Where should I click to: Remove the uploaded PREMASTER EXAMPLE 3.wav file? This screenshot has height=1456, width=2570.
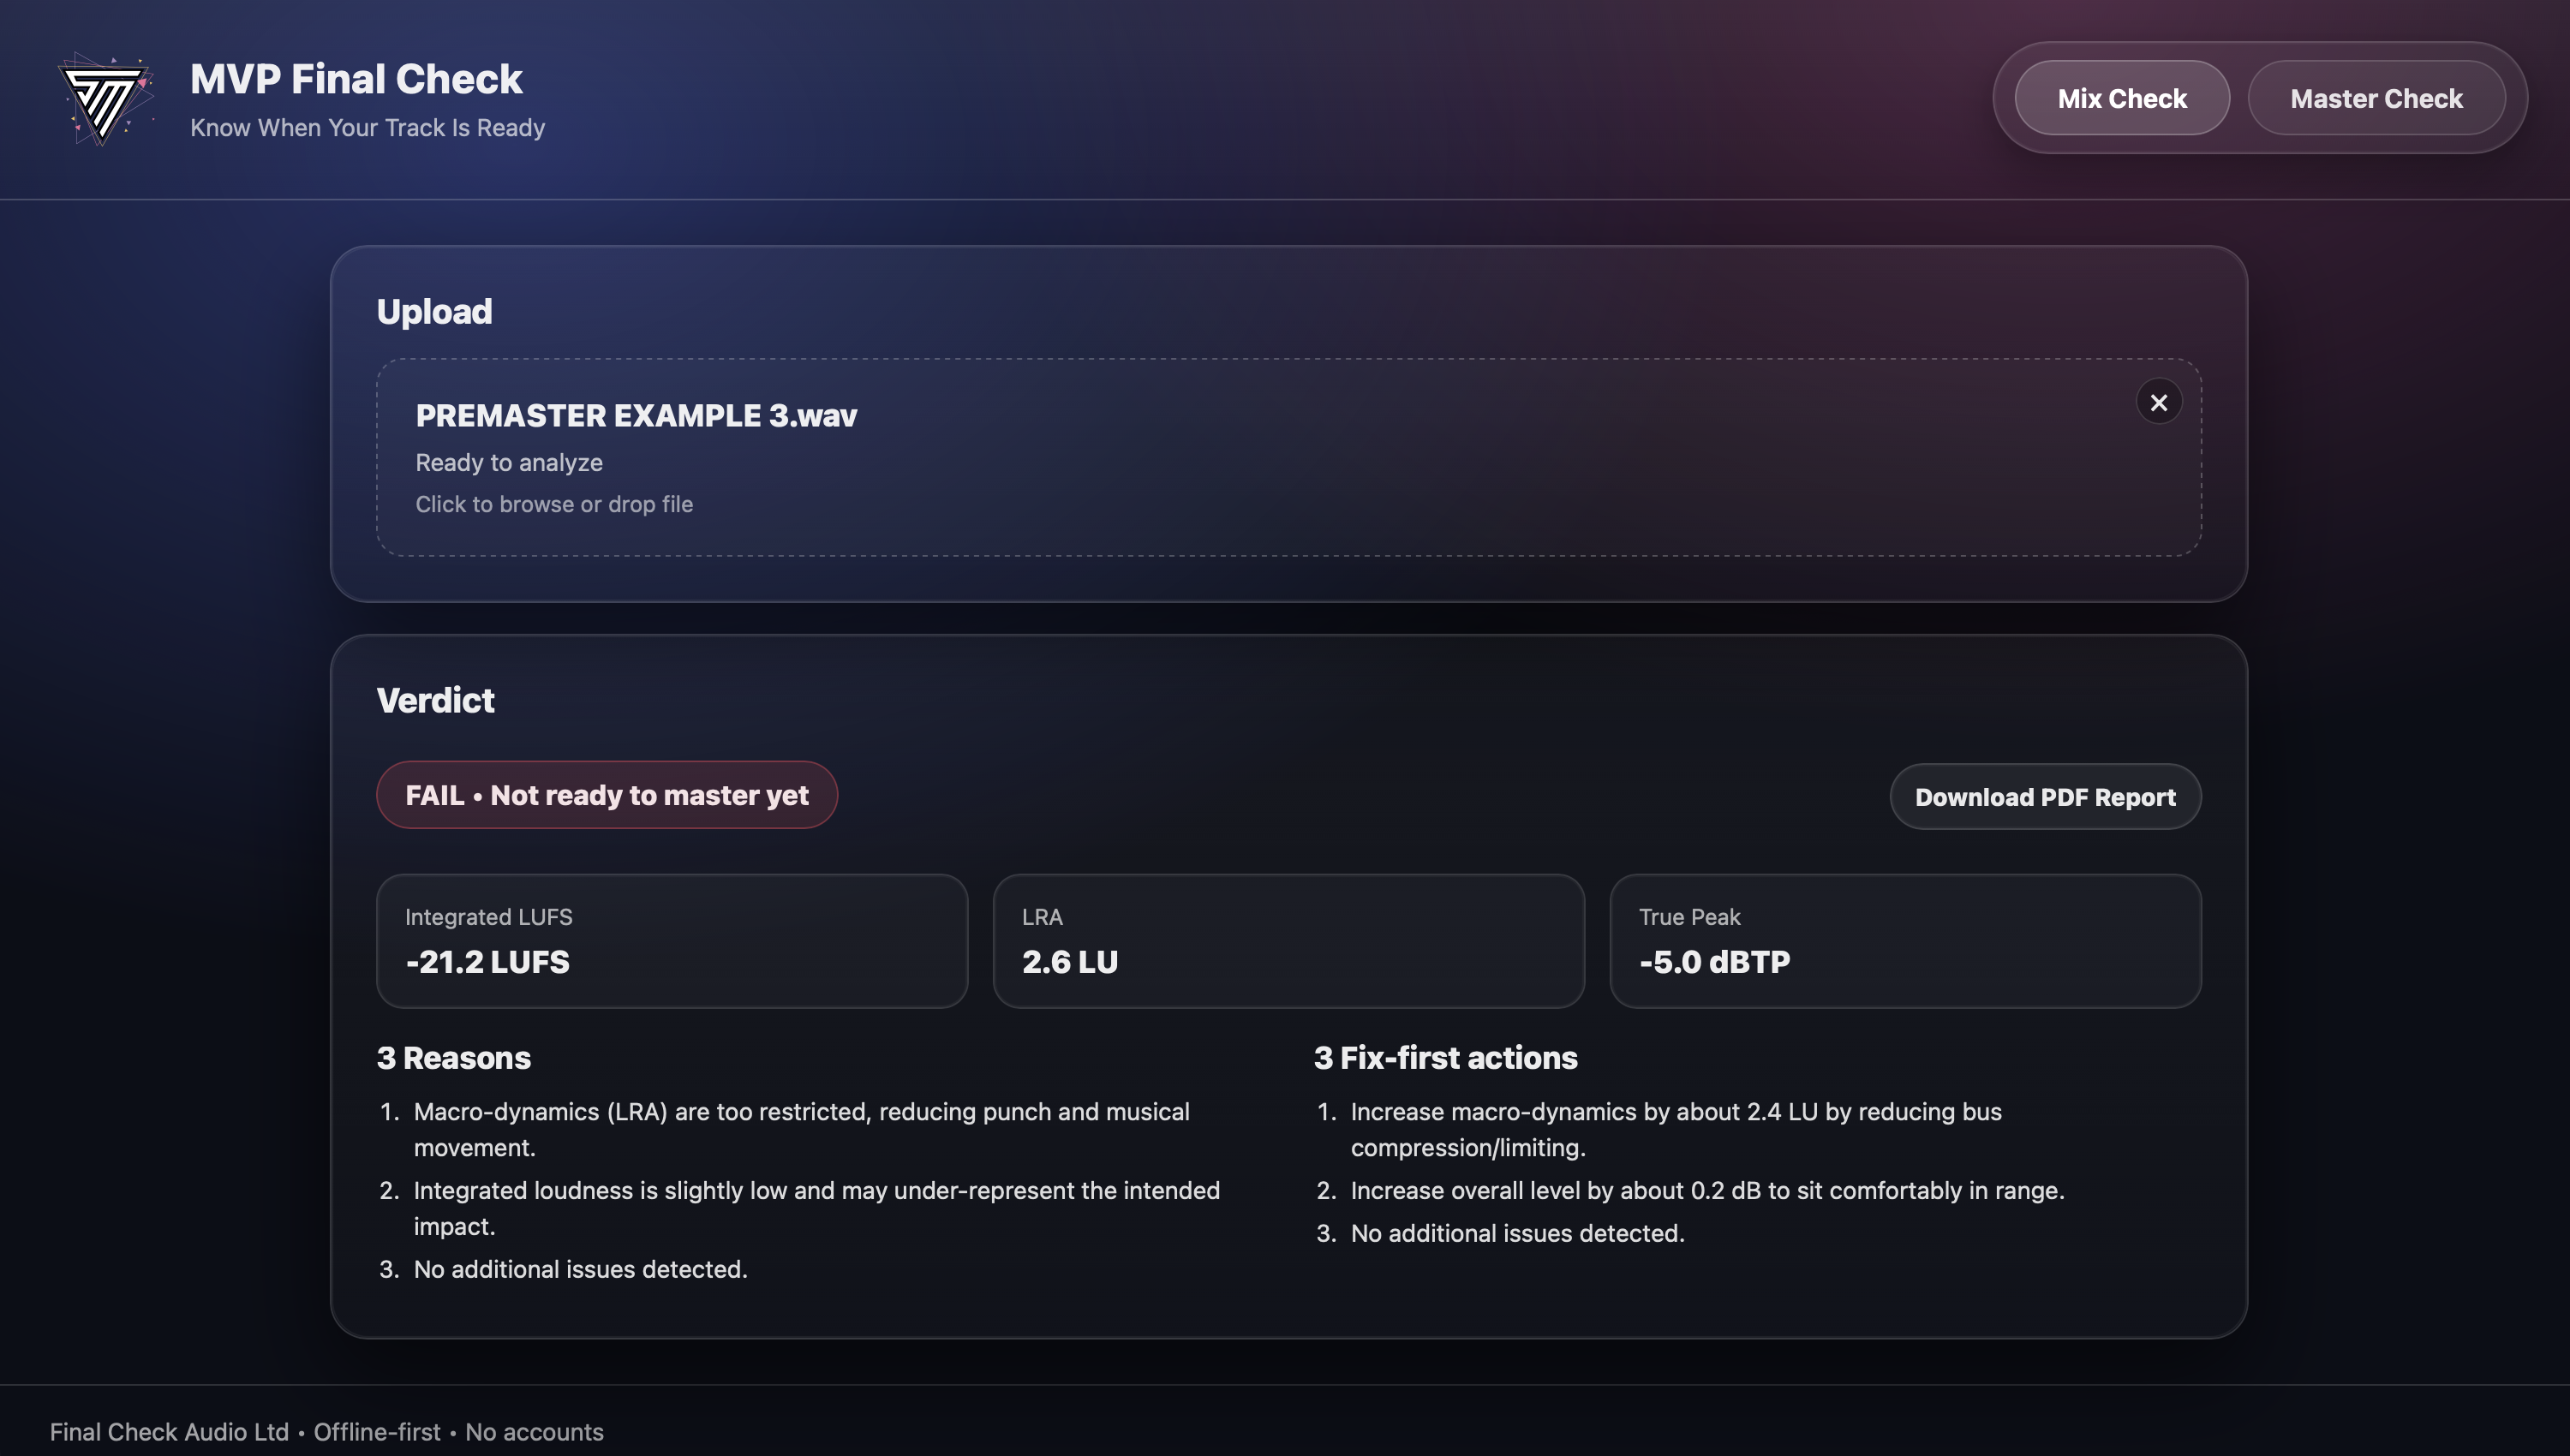click(2158, 402)
